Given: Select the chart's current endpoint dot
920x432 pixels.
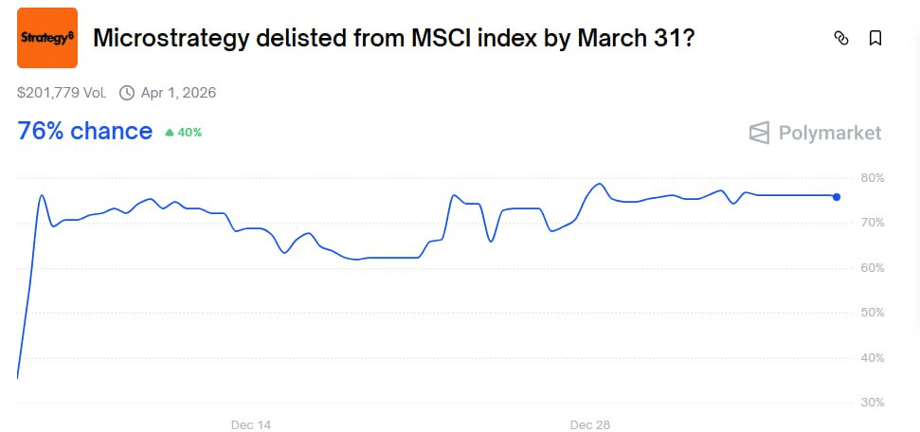Looking at the screenshot, I should pos(836,196).
